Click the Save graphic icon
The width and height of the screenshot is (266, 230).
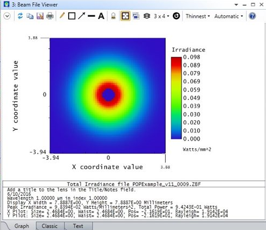click(40, 16)
